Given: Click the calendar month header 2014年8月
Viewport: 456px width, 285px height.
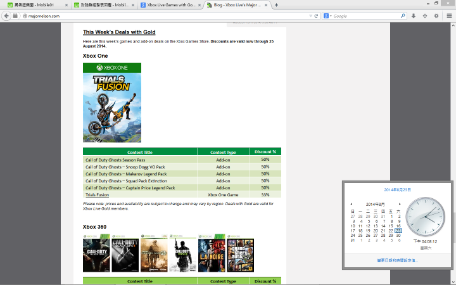Looking at the screenshot, I should 375,204.
